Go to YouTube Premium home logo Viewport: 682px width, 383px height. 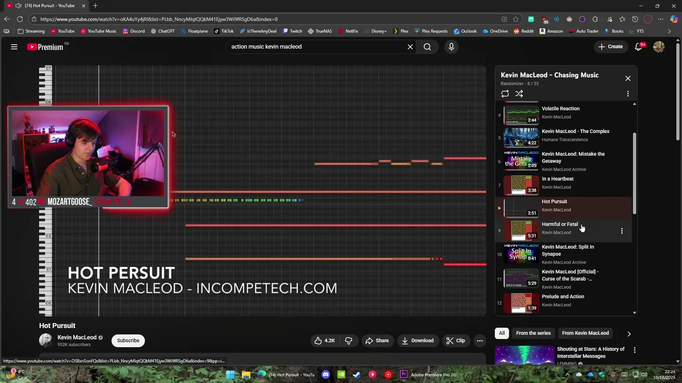coord(45,47)
